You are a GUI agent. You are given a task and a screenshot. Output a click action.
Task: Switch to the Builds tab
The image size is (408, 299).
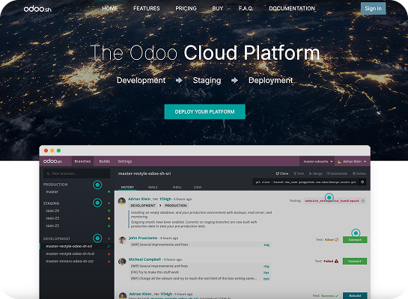click(x=104, y=161)
